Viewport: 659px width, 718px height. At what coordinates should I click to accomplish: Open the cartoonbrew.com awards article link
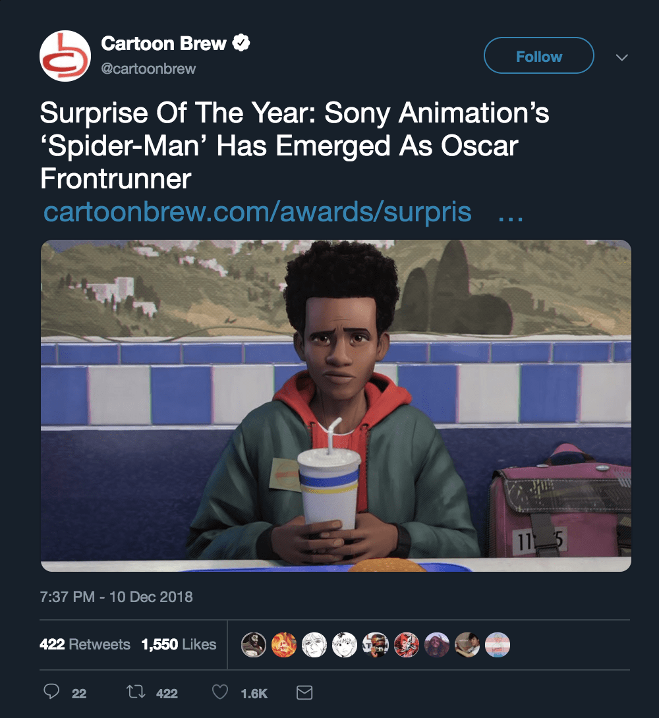[x=257, y=212]
